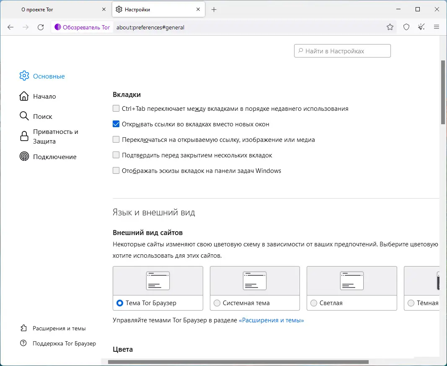Screen dimensions: 447x366
Task: Click the Tor onion identity icon
Action: (x=58, y=27)
